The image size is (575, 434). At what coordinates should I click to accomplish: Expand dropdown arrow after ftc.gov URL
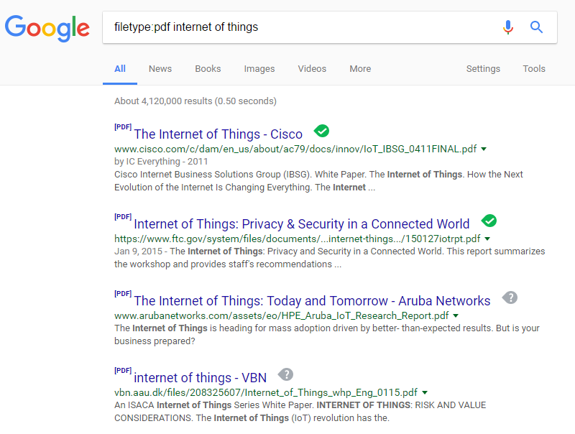click(x=487, y=239)
